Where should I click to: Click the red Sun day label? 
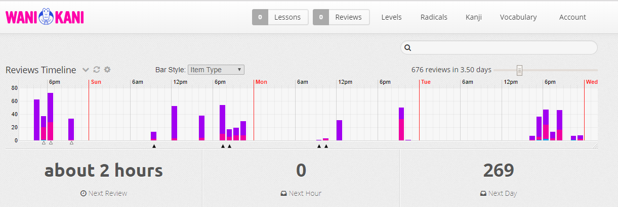(x=96, y=82)
